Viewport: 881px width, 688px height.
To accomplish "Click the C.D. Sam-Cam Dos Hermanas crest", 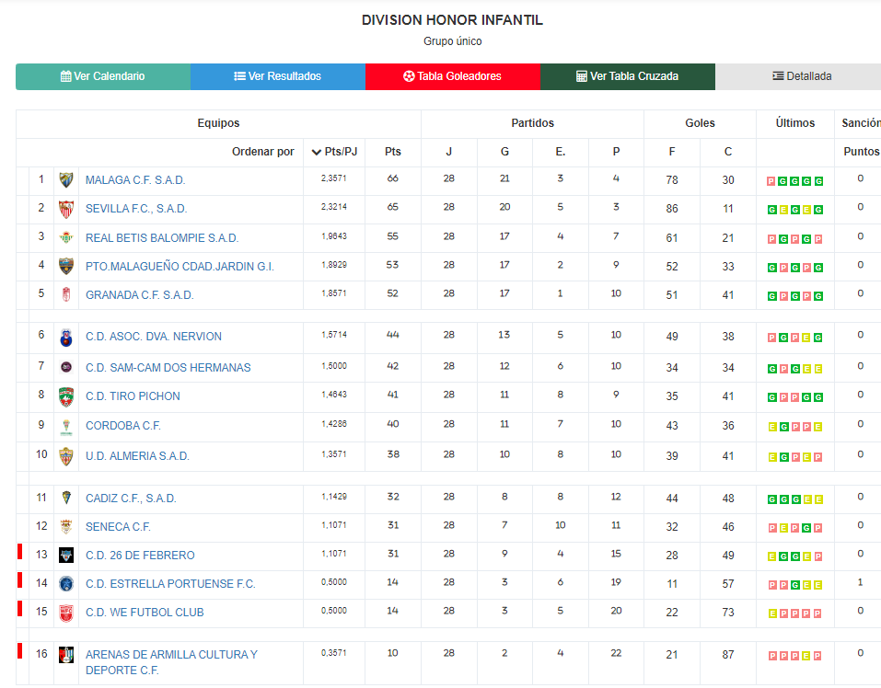I will click(66, 367).
